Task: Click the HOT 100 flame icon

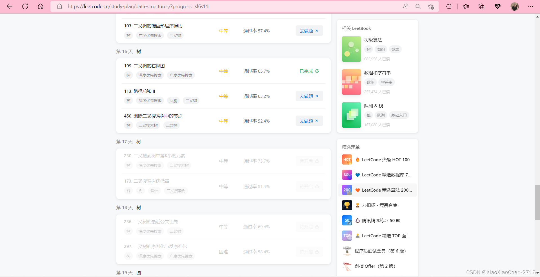Action: pyautogui.click(x=357, y=159)
